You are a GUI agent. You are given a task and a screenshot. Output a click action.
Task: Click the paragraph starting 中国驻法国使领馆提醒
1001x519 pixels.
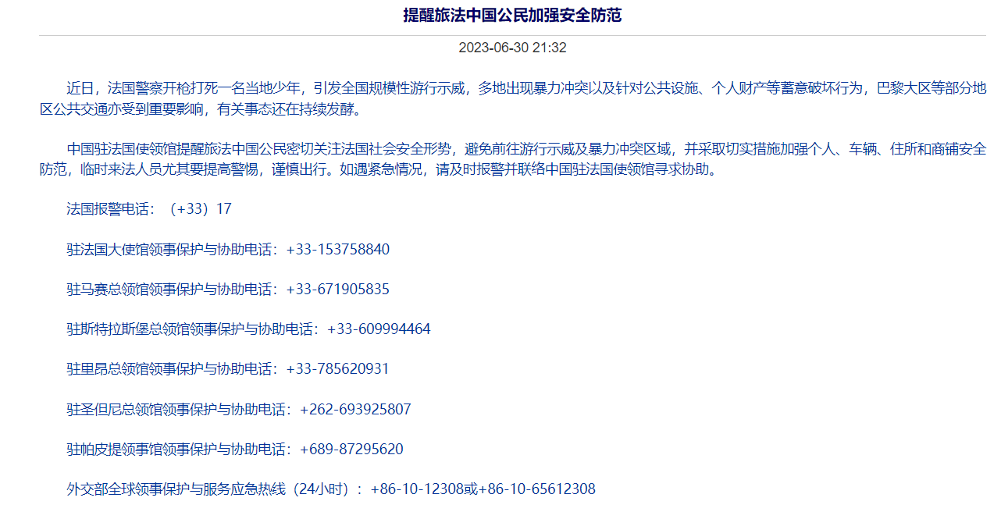[513, 158]
